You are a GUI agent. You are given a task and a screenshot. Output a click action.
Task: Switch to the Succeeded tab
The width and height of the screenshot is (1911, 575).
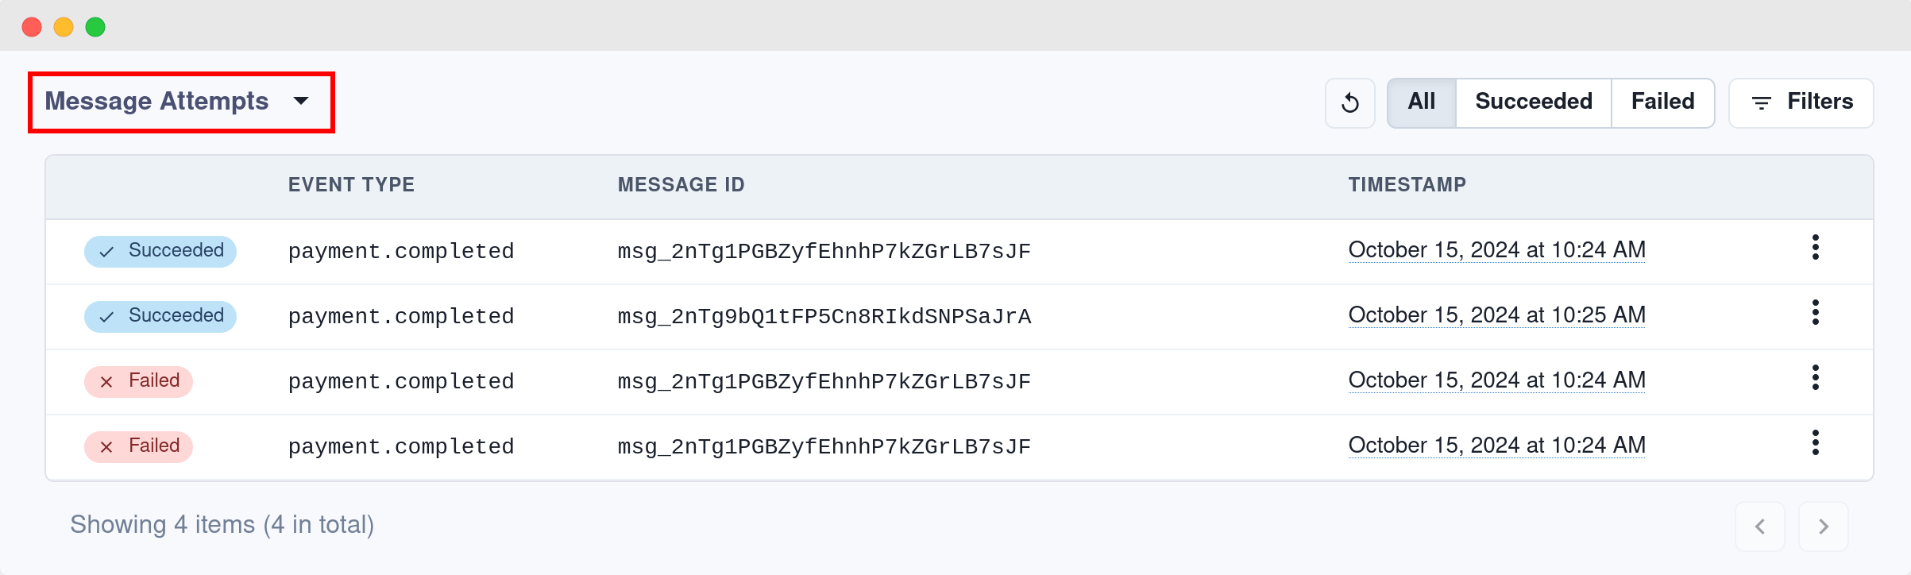coord(1533,102)
